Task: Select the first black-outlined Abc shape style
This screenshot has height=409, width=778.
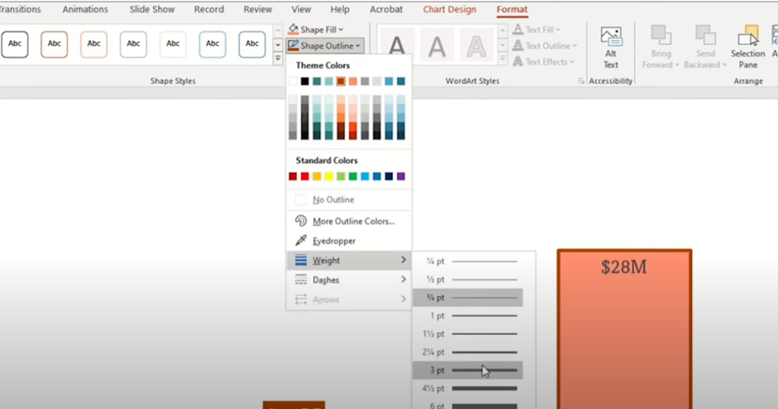Action: (15, 44)
